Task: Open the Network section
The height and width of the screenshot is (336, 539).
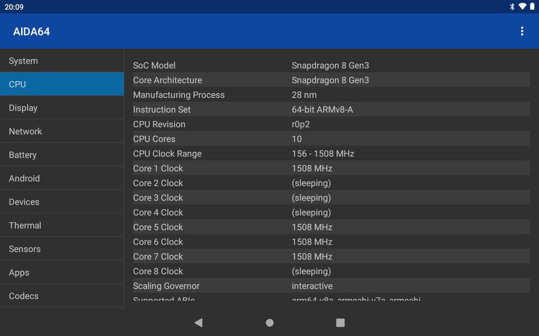Action: pos(62,131)
